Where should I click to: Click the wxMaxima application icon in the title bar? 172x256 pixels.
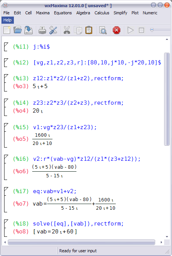(x=6, y=6)
